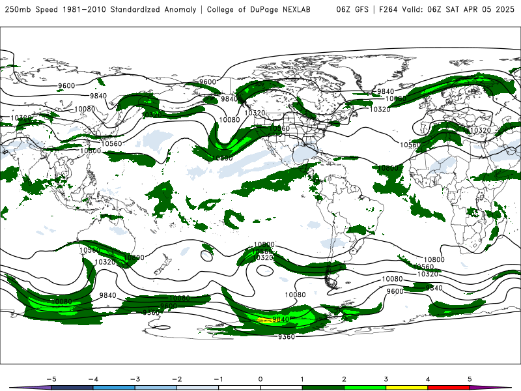Select the light blue -3 to -2 colorbar segment
The height and width of the screenshot is (391, 521).
156,388
